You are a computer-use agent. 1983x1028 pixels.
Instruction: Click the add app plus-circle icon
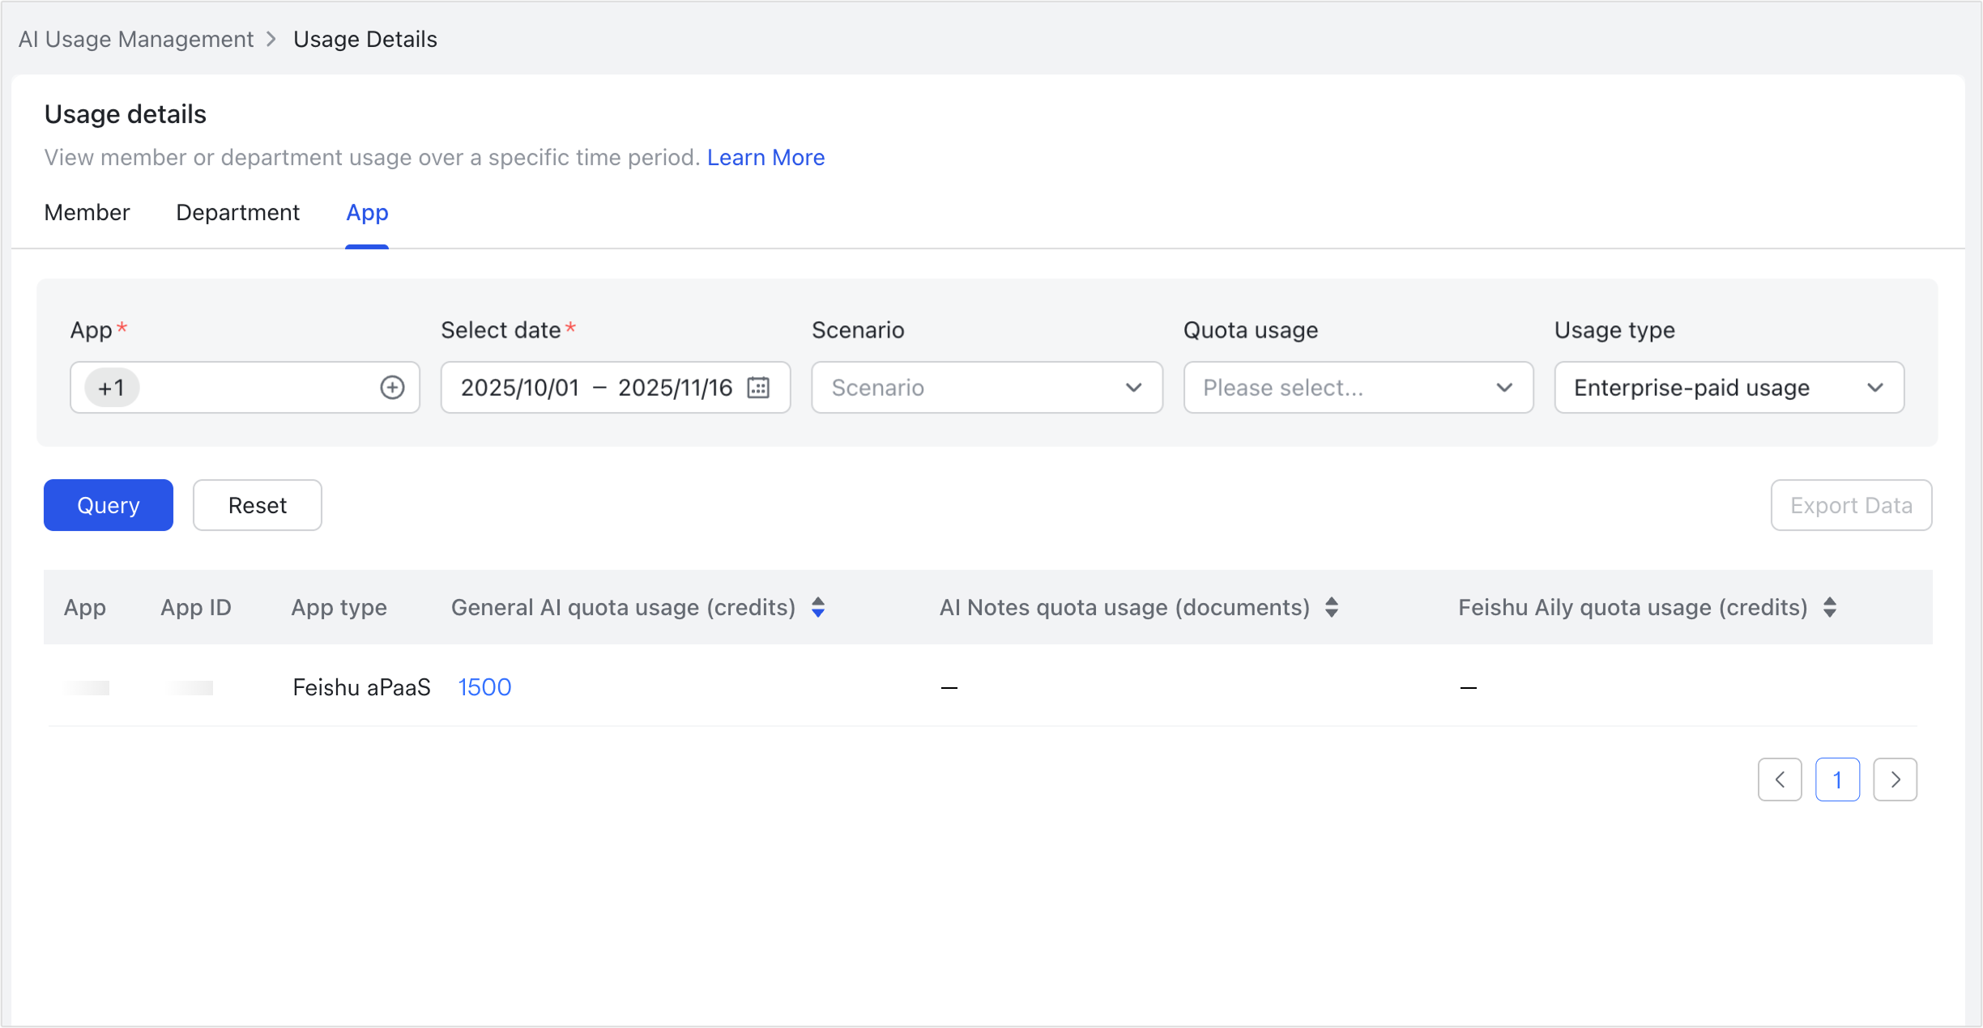click(392, 388)
